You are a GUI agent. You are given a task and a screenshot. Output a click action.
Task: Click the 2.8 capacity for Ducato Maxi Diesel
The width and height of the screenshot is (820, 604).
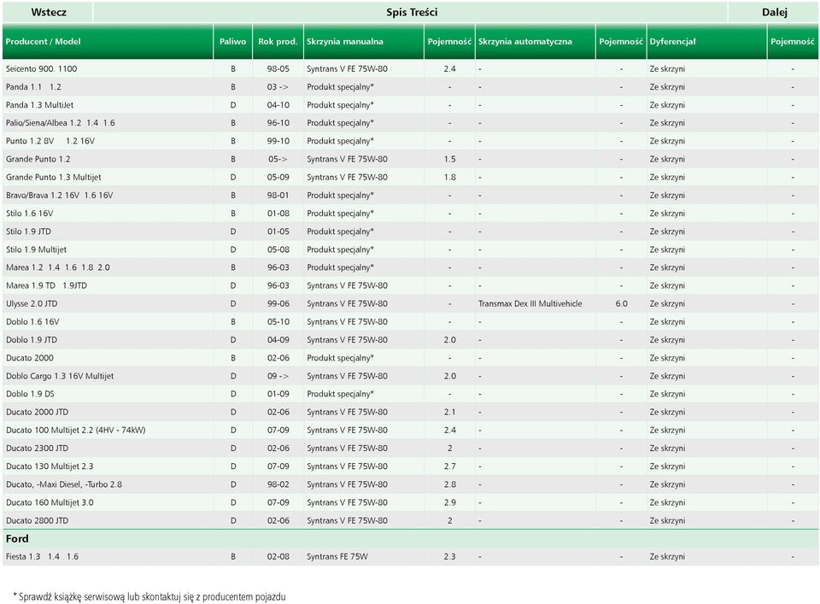[450, 484]
